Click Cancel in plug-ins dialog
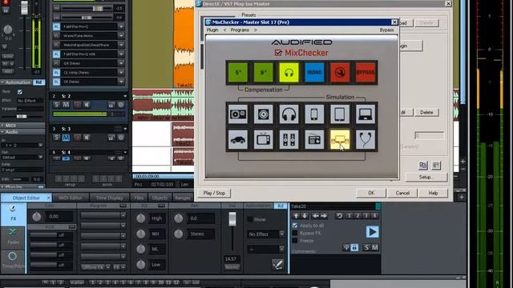Screen dimensions: 513x288 click(x=402, y=193)
